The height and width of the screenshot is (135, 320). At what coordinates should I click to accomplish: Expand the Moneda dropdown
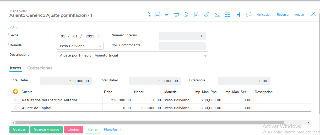coord(100,46)
